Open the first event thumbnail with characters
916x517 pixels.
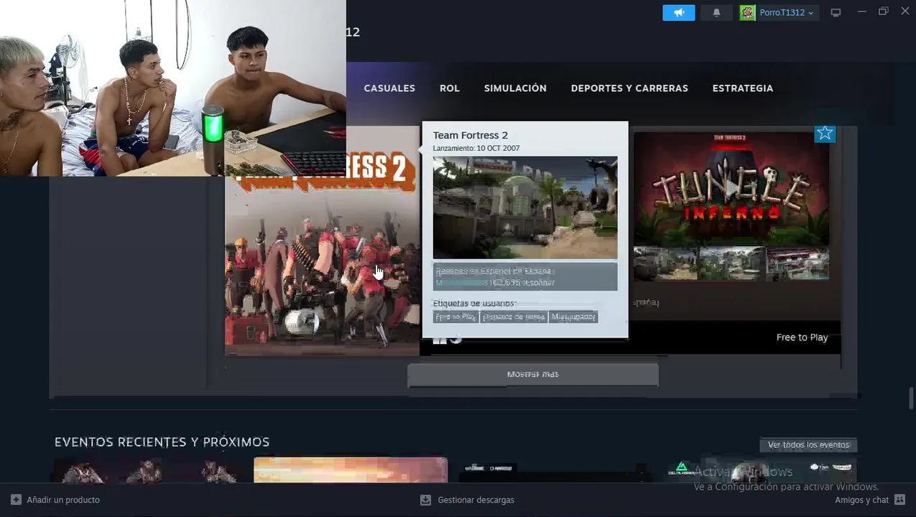tap(149, 470)
